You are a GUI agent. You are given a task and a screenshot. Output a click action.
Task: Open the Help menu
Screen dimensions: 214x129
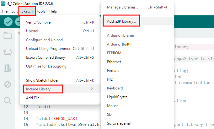click(53, 11)
